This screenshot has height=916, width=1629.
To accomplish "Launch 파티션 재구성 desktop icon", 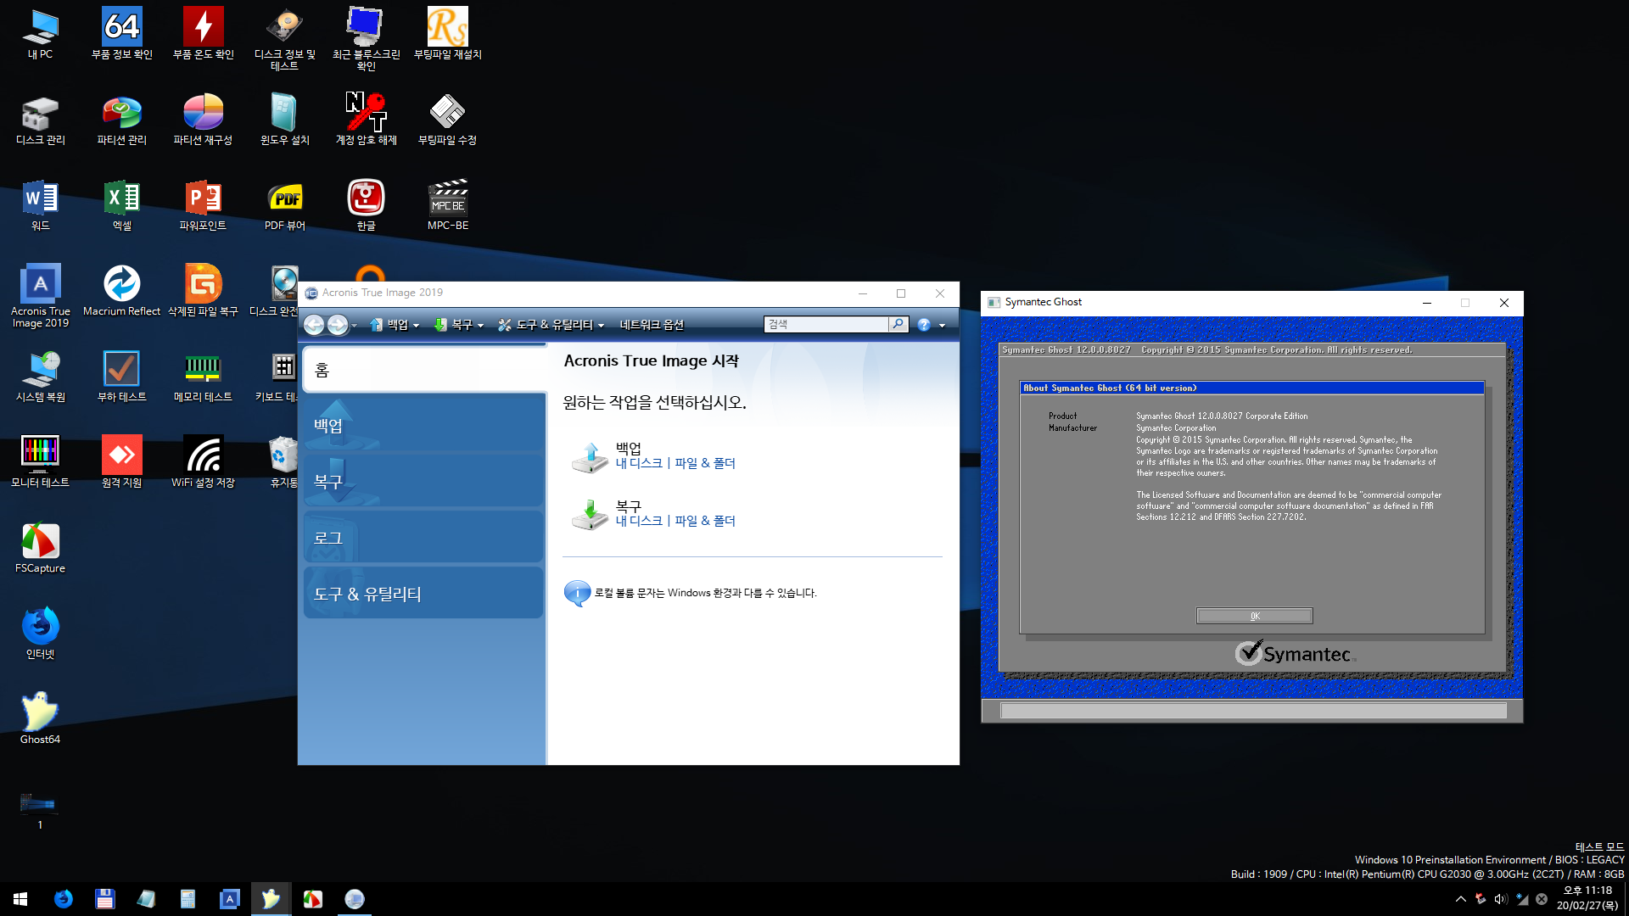I will point(204,120).
